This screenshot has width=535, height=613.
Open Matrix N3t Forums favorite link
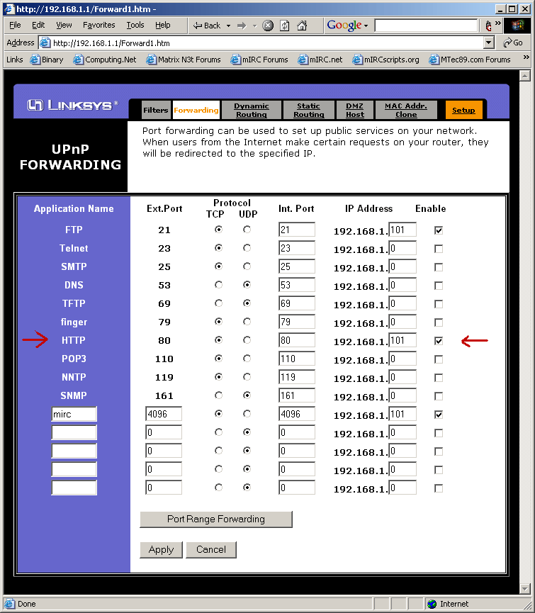pos(184,60)
